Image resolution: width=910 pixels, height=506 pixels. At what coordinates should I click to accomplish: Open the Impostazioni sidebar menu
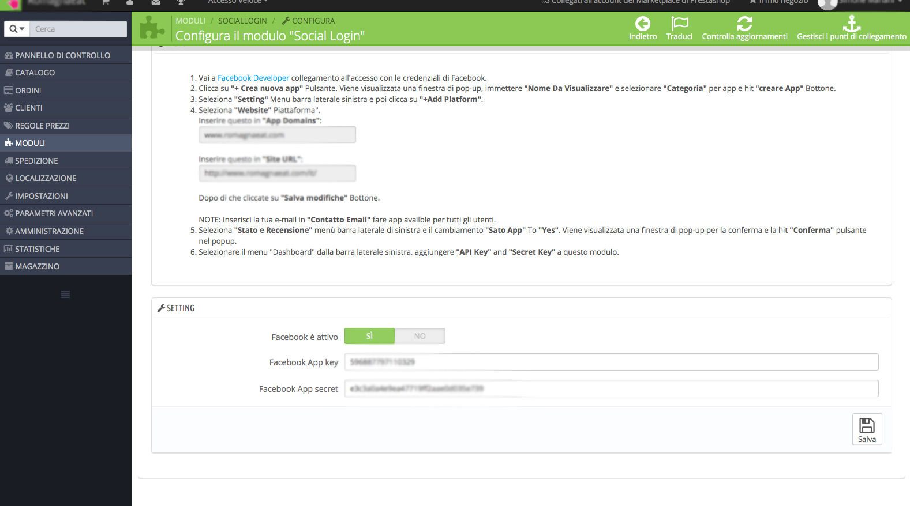click(x=66, y=196)
